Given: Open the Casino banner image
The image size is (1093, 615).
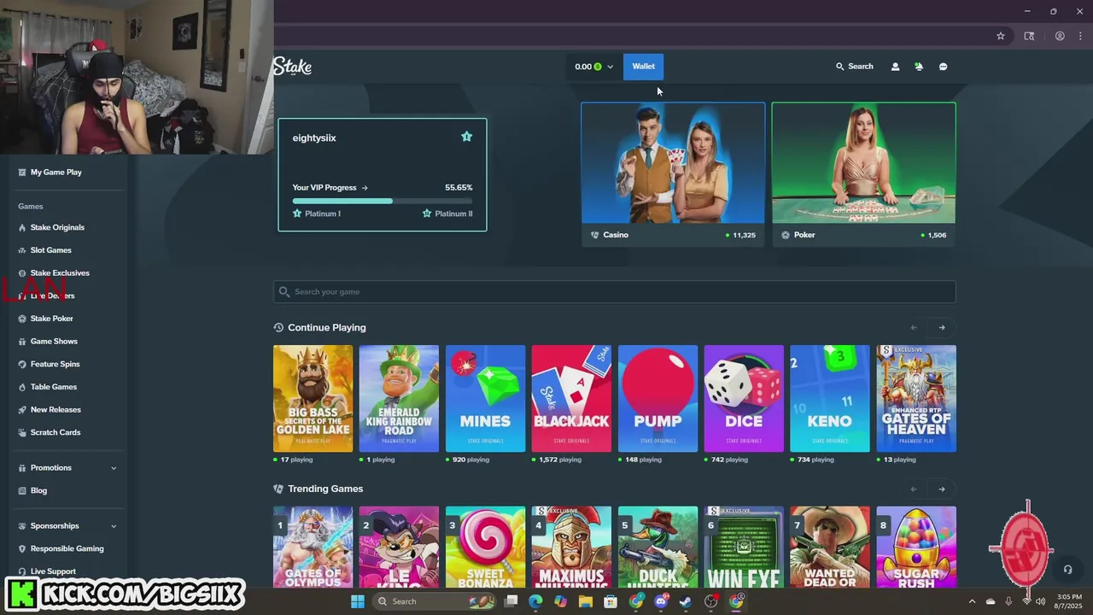Looking at the screenshot, I should 673,163.
